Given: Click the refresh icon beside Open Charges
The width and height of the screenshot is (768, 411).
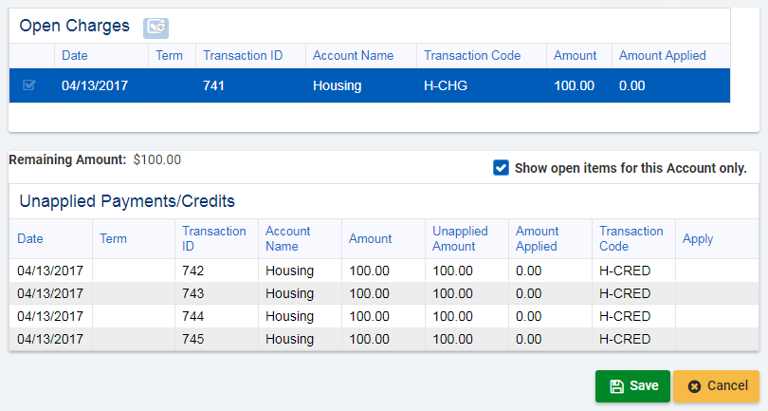Looking at the screenshot, I should coord(155,28).
